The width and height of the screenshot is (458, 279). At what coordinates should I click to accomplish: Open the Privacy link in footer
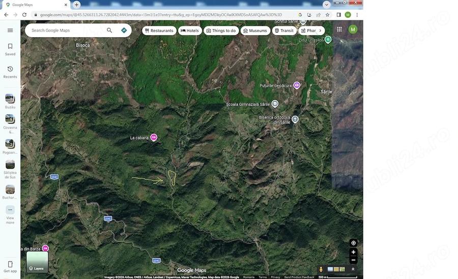coord(275,277)
